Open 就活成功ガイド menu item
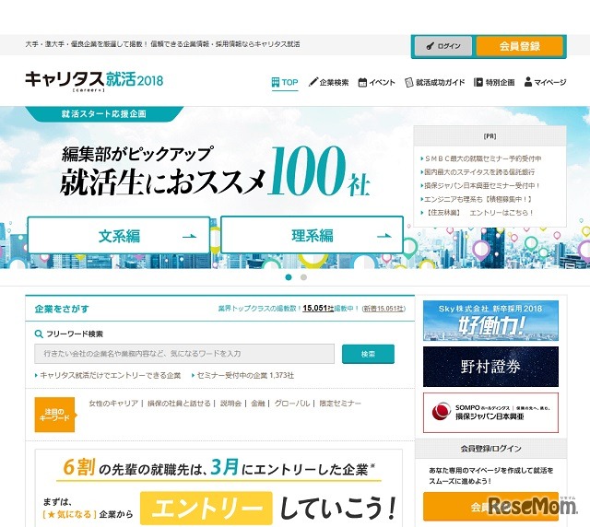This screenshot has width=590, height=527. pos(434,82)
